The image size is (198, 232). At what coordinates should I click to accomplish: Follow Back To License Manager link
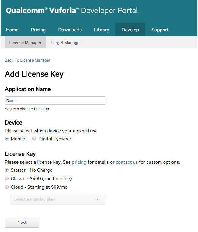pos(27,60)
